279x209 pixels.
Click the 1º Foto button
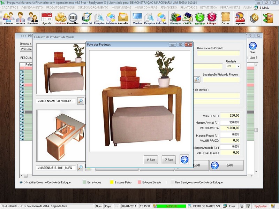coord(151,160)
